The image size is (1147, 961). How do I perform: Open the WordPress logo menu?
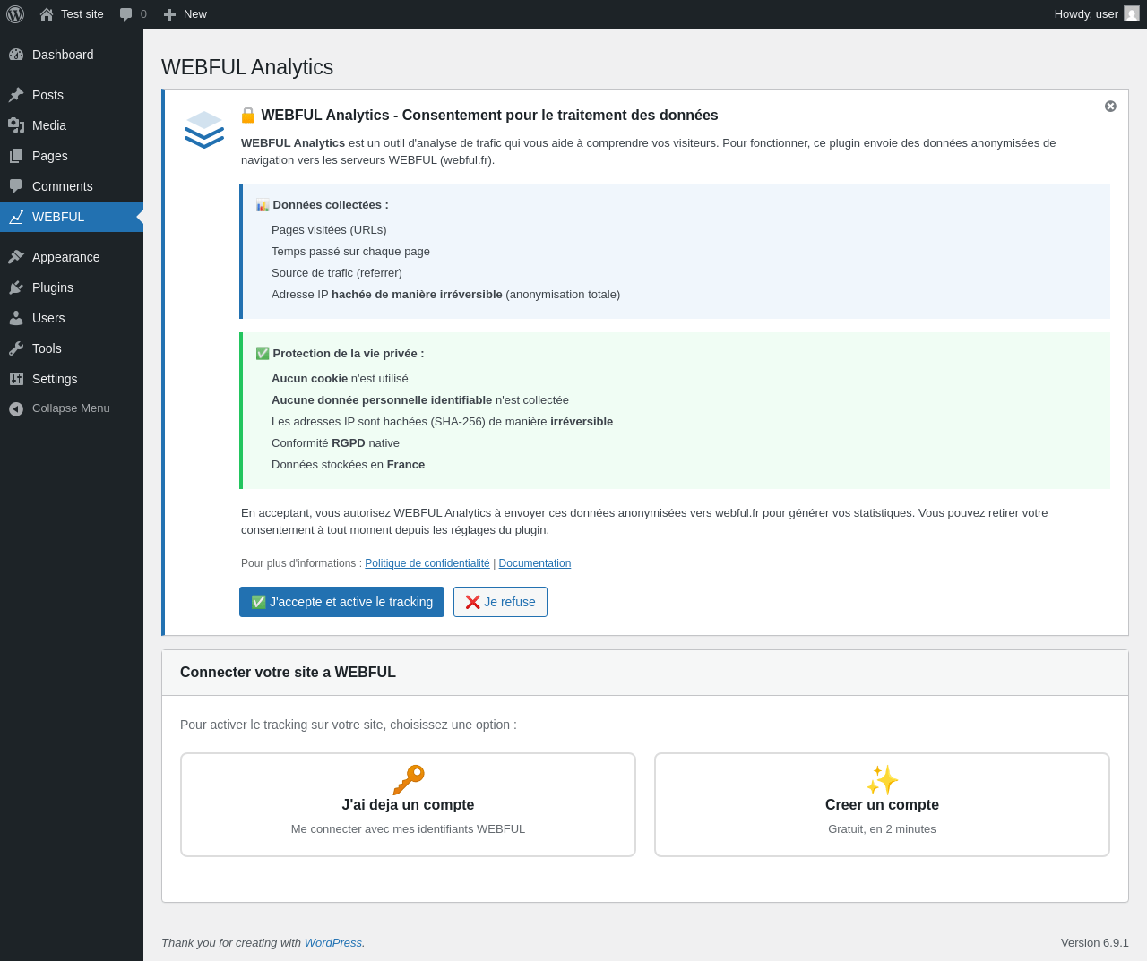point(15,14)
